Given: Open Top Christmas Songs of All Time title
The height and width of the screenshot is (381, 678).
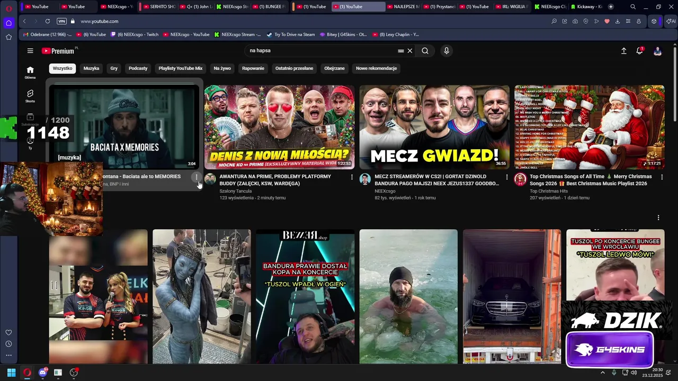Looking at the screenshot, I should coord(591,180).
